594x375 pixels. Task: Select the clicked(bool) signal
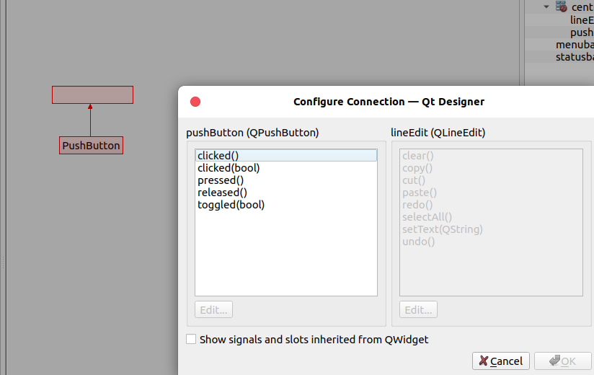click(229, 168)
